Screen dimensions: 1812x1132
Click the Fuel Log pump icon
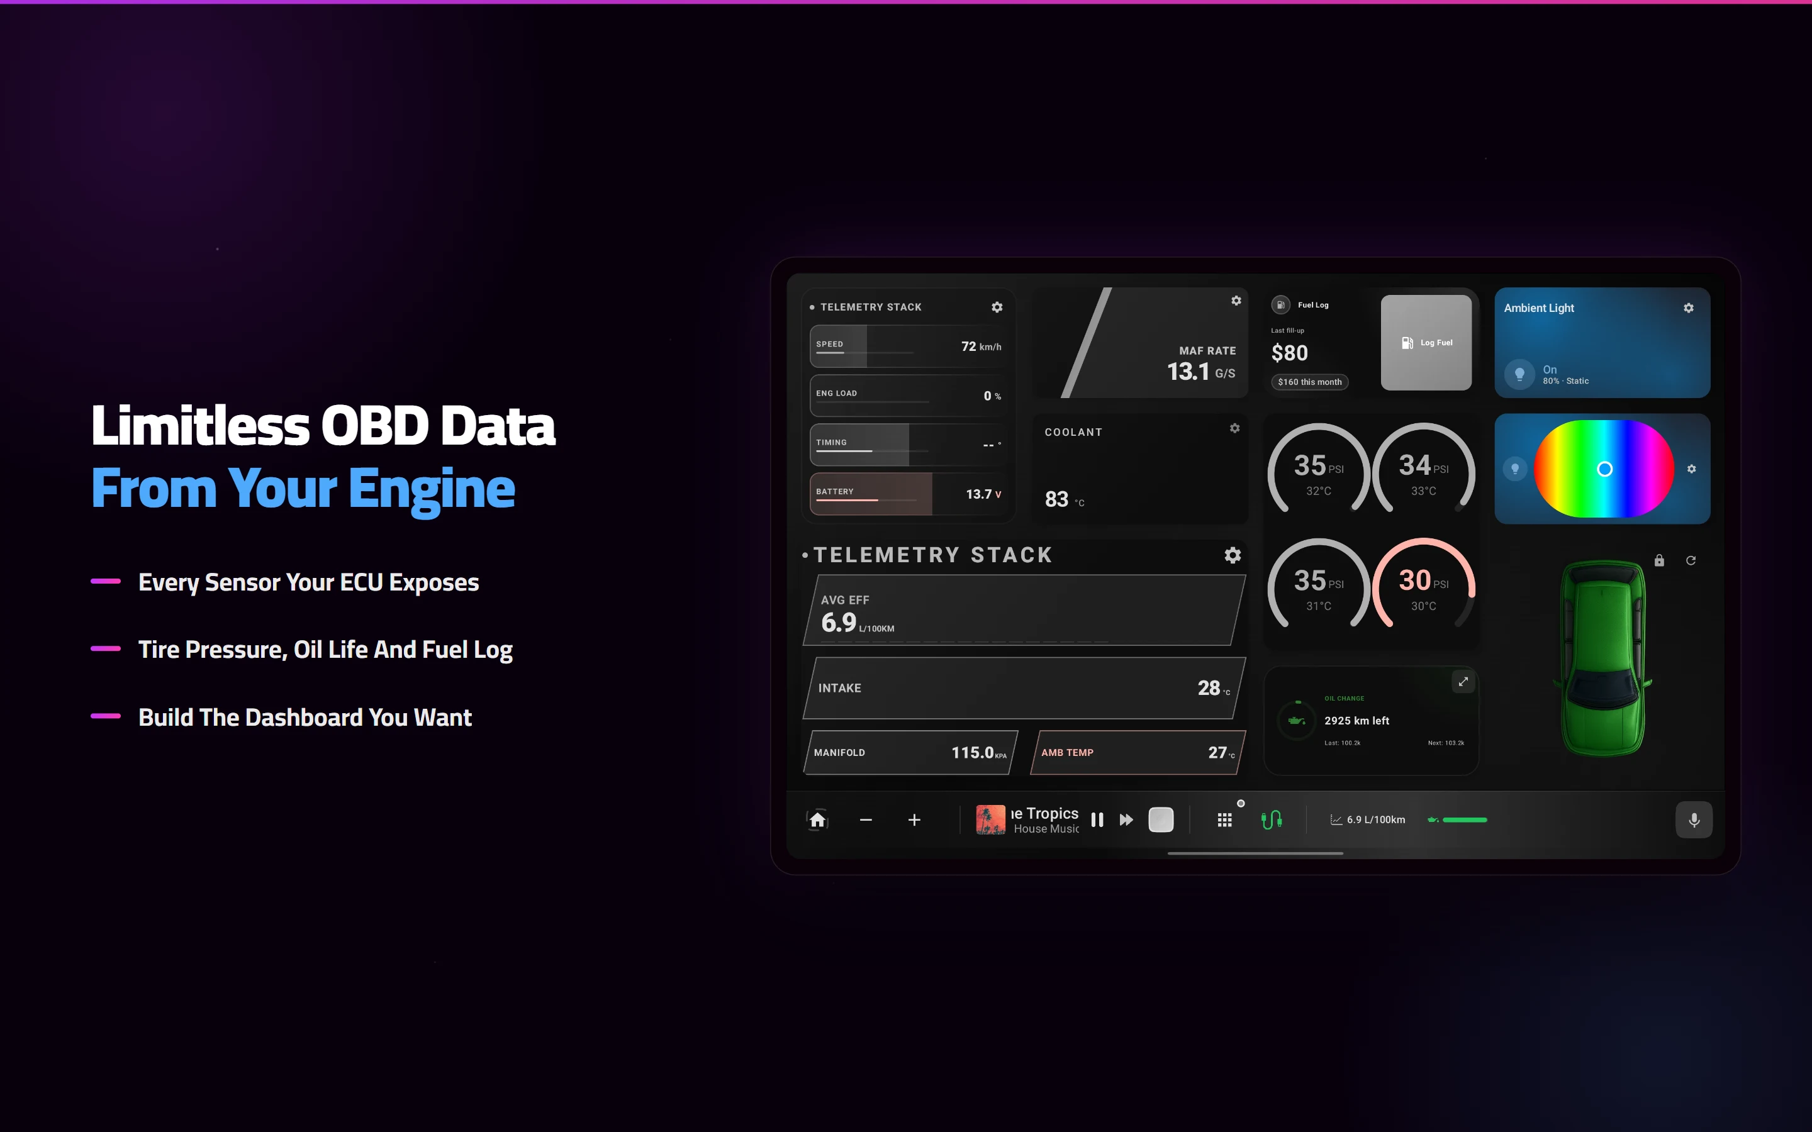(1280, 305)
